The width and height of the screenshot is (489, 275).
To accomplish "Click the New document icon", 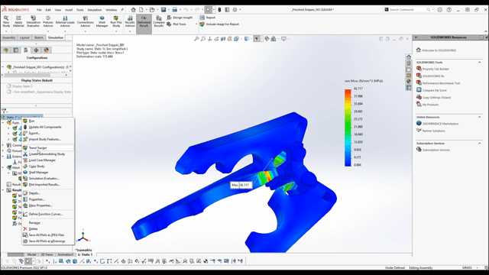I will point(141,10).
